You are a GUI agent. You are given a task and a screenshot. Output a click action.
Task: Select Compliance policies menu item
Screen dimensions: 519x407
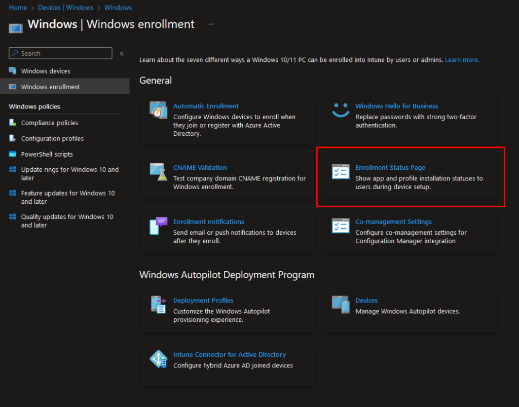coord(64,123)
